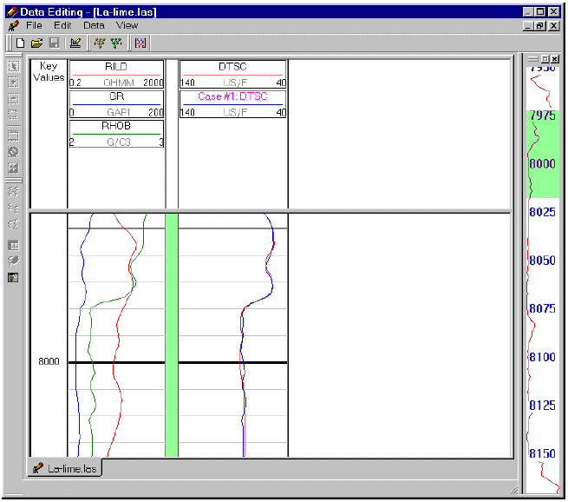This screenshot has height=502, width=568.
Task: Click the New document toolbar icon
Action: click(20, 43)
